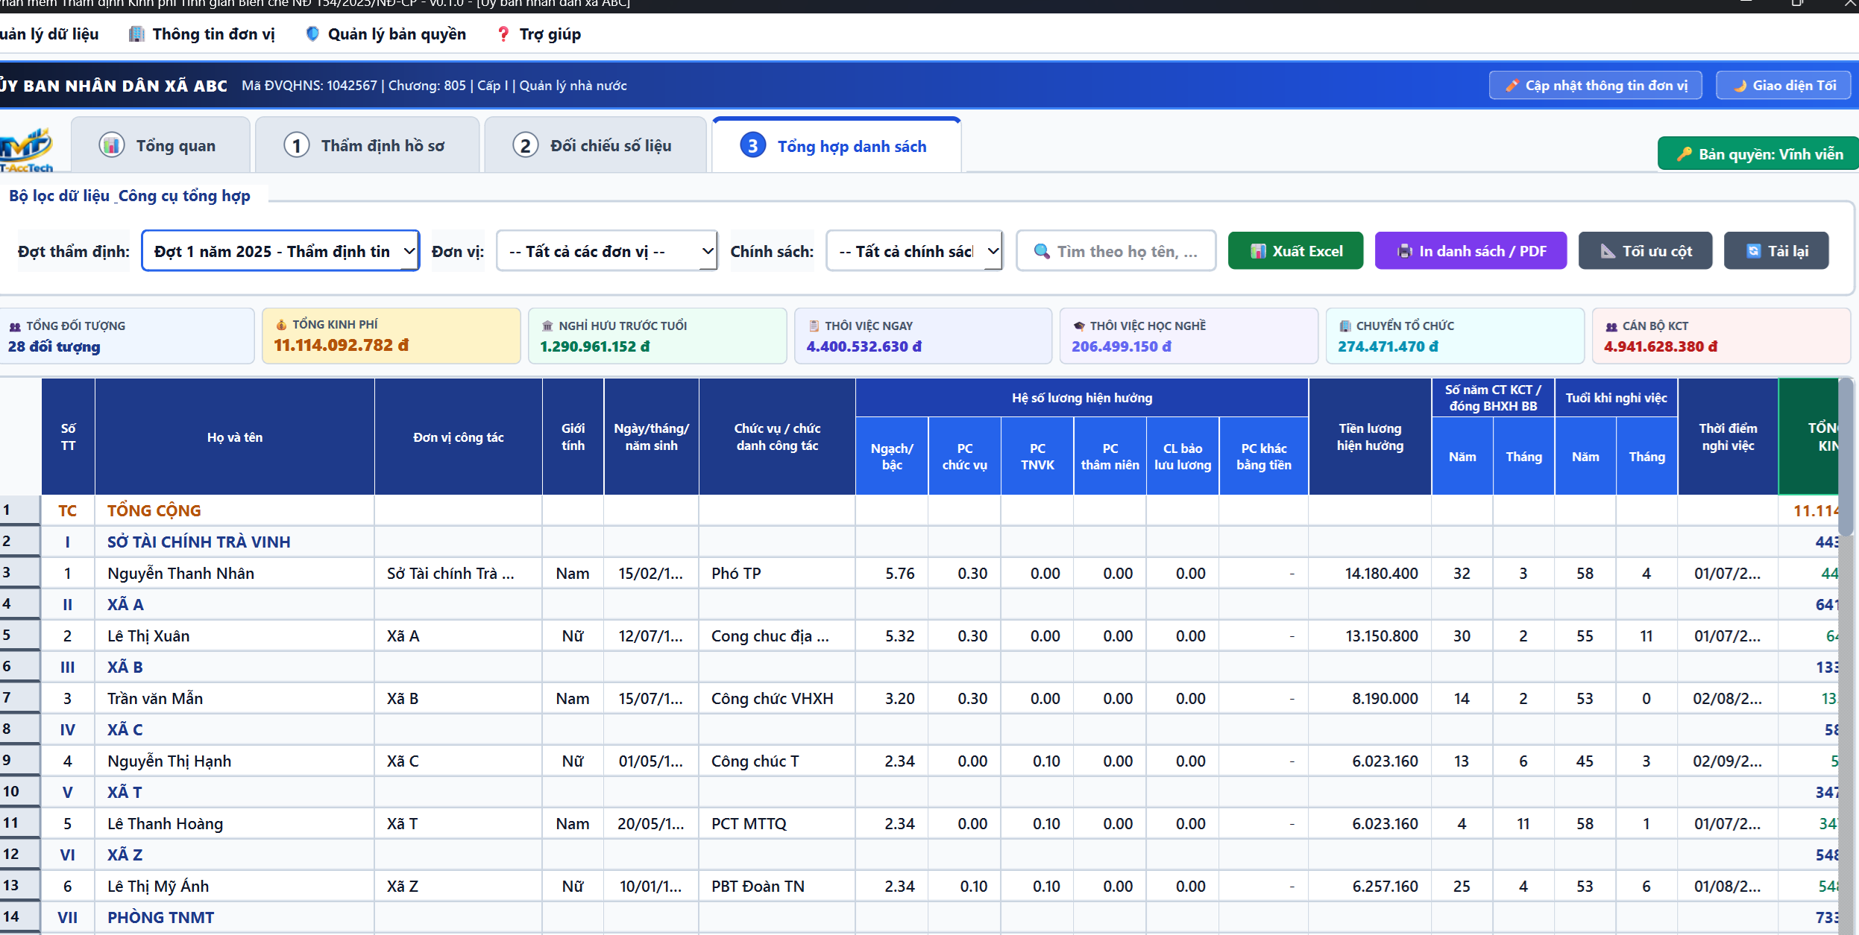Click the PHÒNG TNMT group row
This screenshot has width=1859, height=935.
coord(919,918)
